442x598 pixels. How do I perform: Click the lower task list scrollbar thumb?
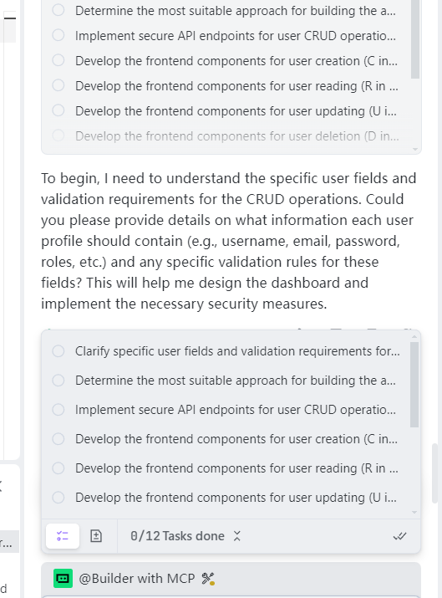pyautogui.click(x=414, y=385)
